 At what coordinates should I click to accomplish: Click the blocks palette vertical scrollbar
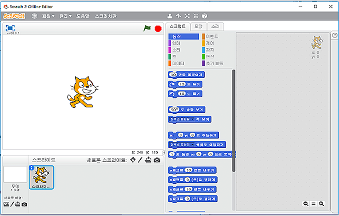coord(233,120)
